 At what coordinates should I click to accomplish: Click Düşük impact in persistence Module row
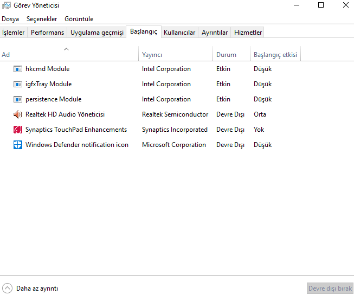coord(262,99)
